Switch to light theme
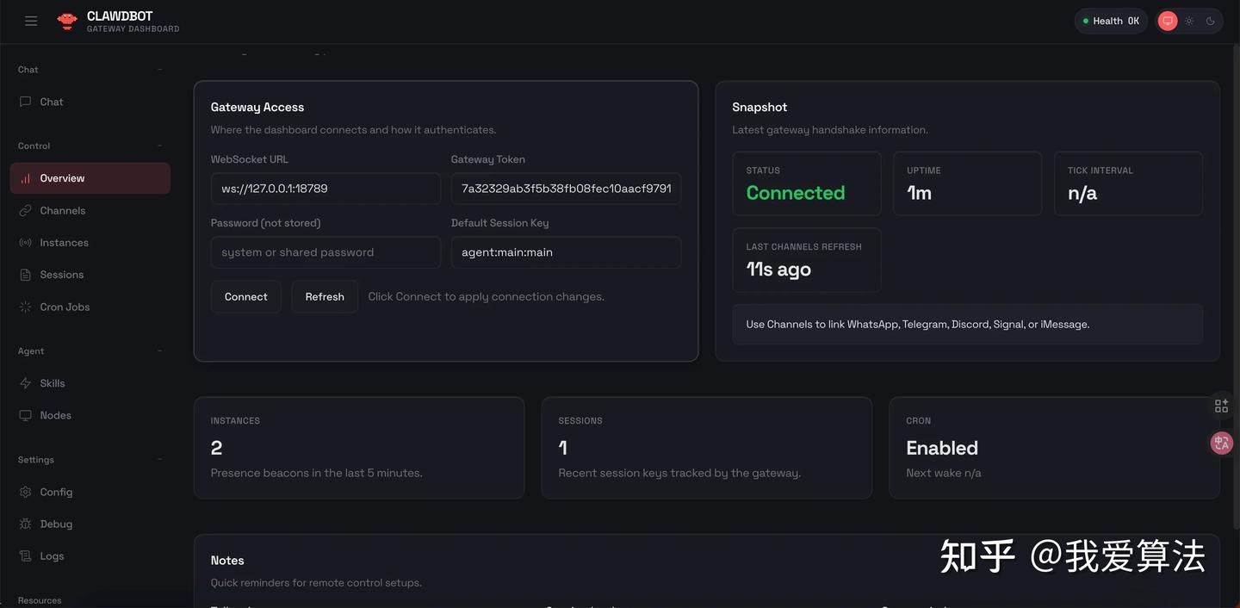The width and height of the screenshot is (1240, 608). click(1189, 22)
